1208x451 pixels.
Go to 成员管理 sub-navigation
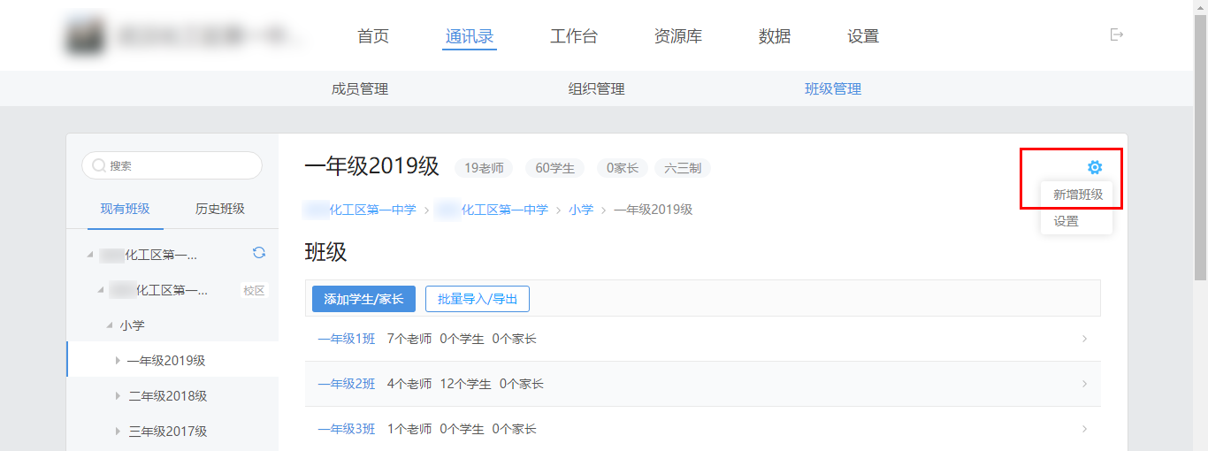(359, 88)
